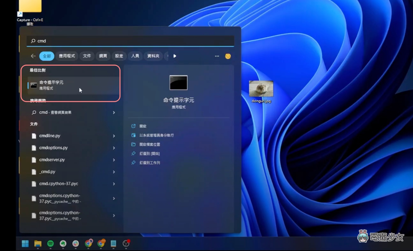Click the 命令提示字元 title in the preview pane
413x251 pixels.
[178, 100]
